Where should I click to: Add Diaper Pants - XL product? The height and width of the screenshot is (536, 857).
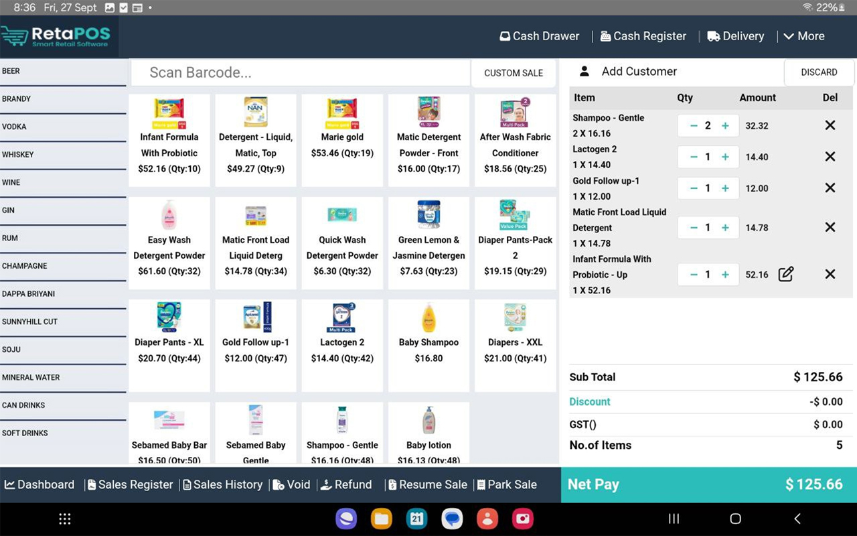coord(169,346)
